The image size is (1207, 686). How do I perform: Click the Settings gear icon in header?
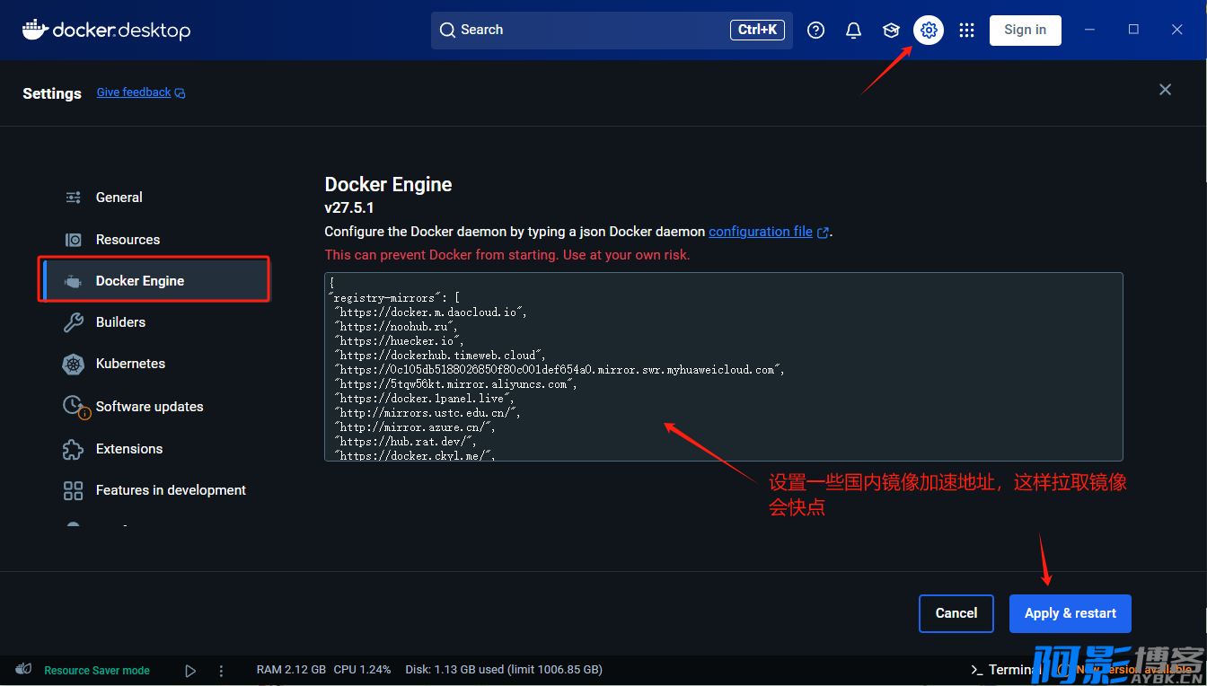pos(929,31)
